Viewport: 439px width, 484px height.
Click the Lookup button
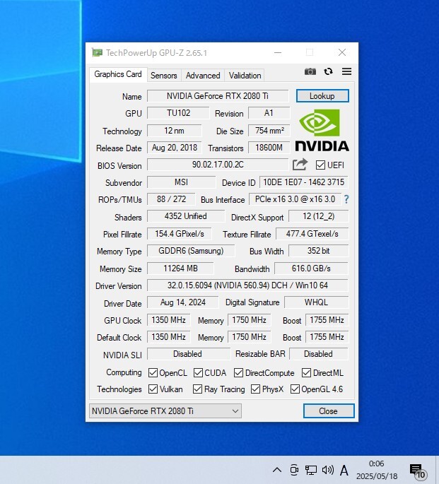tap(322, 96)
